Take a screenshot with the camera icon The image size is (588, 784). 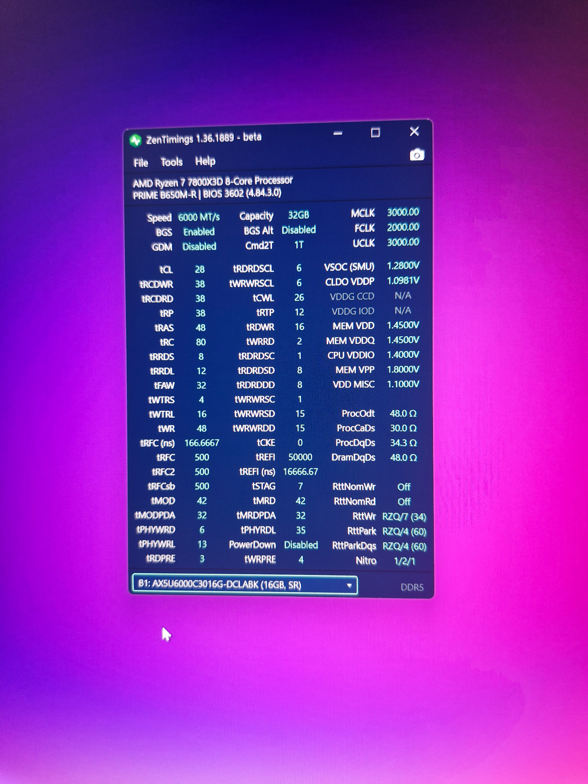coord(417,155)
